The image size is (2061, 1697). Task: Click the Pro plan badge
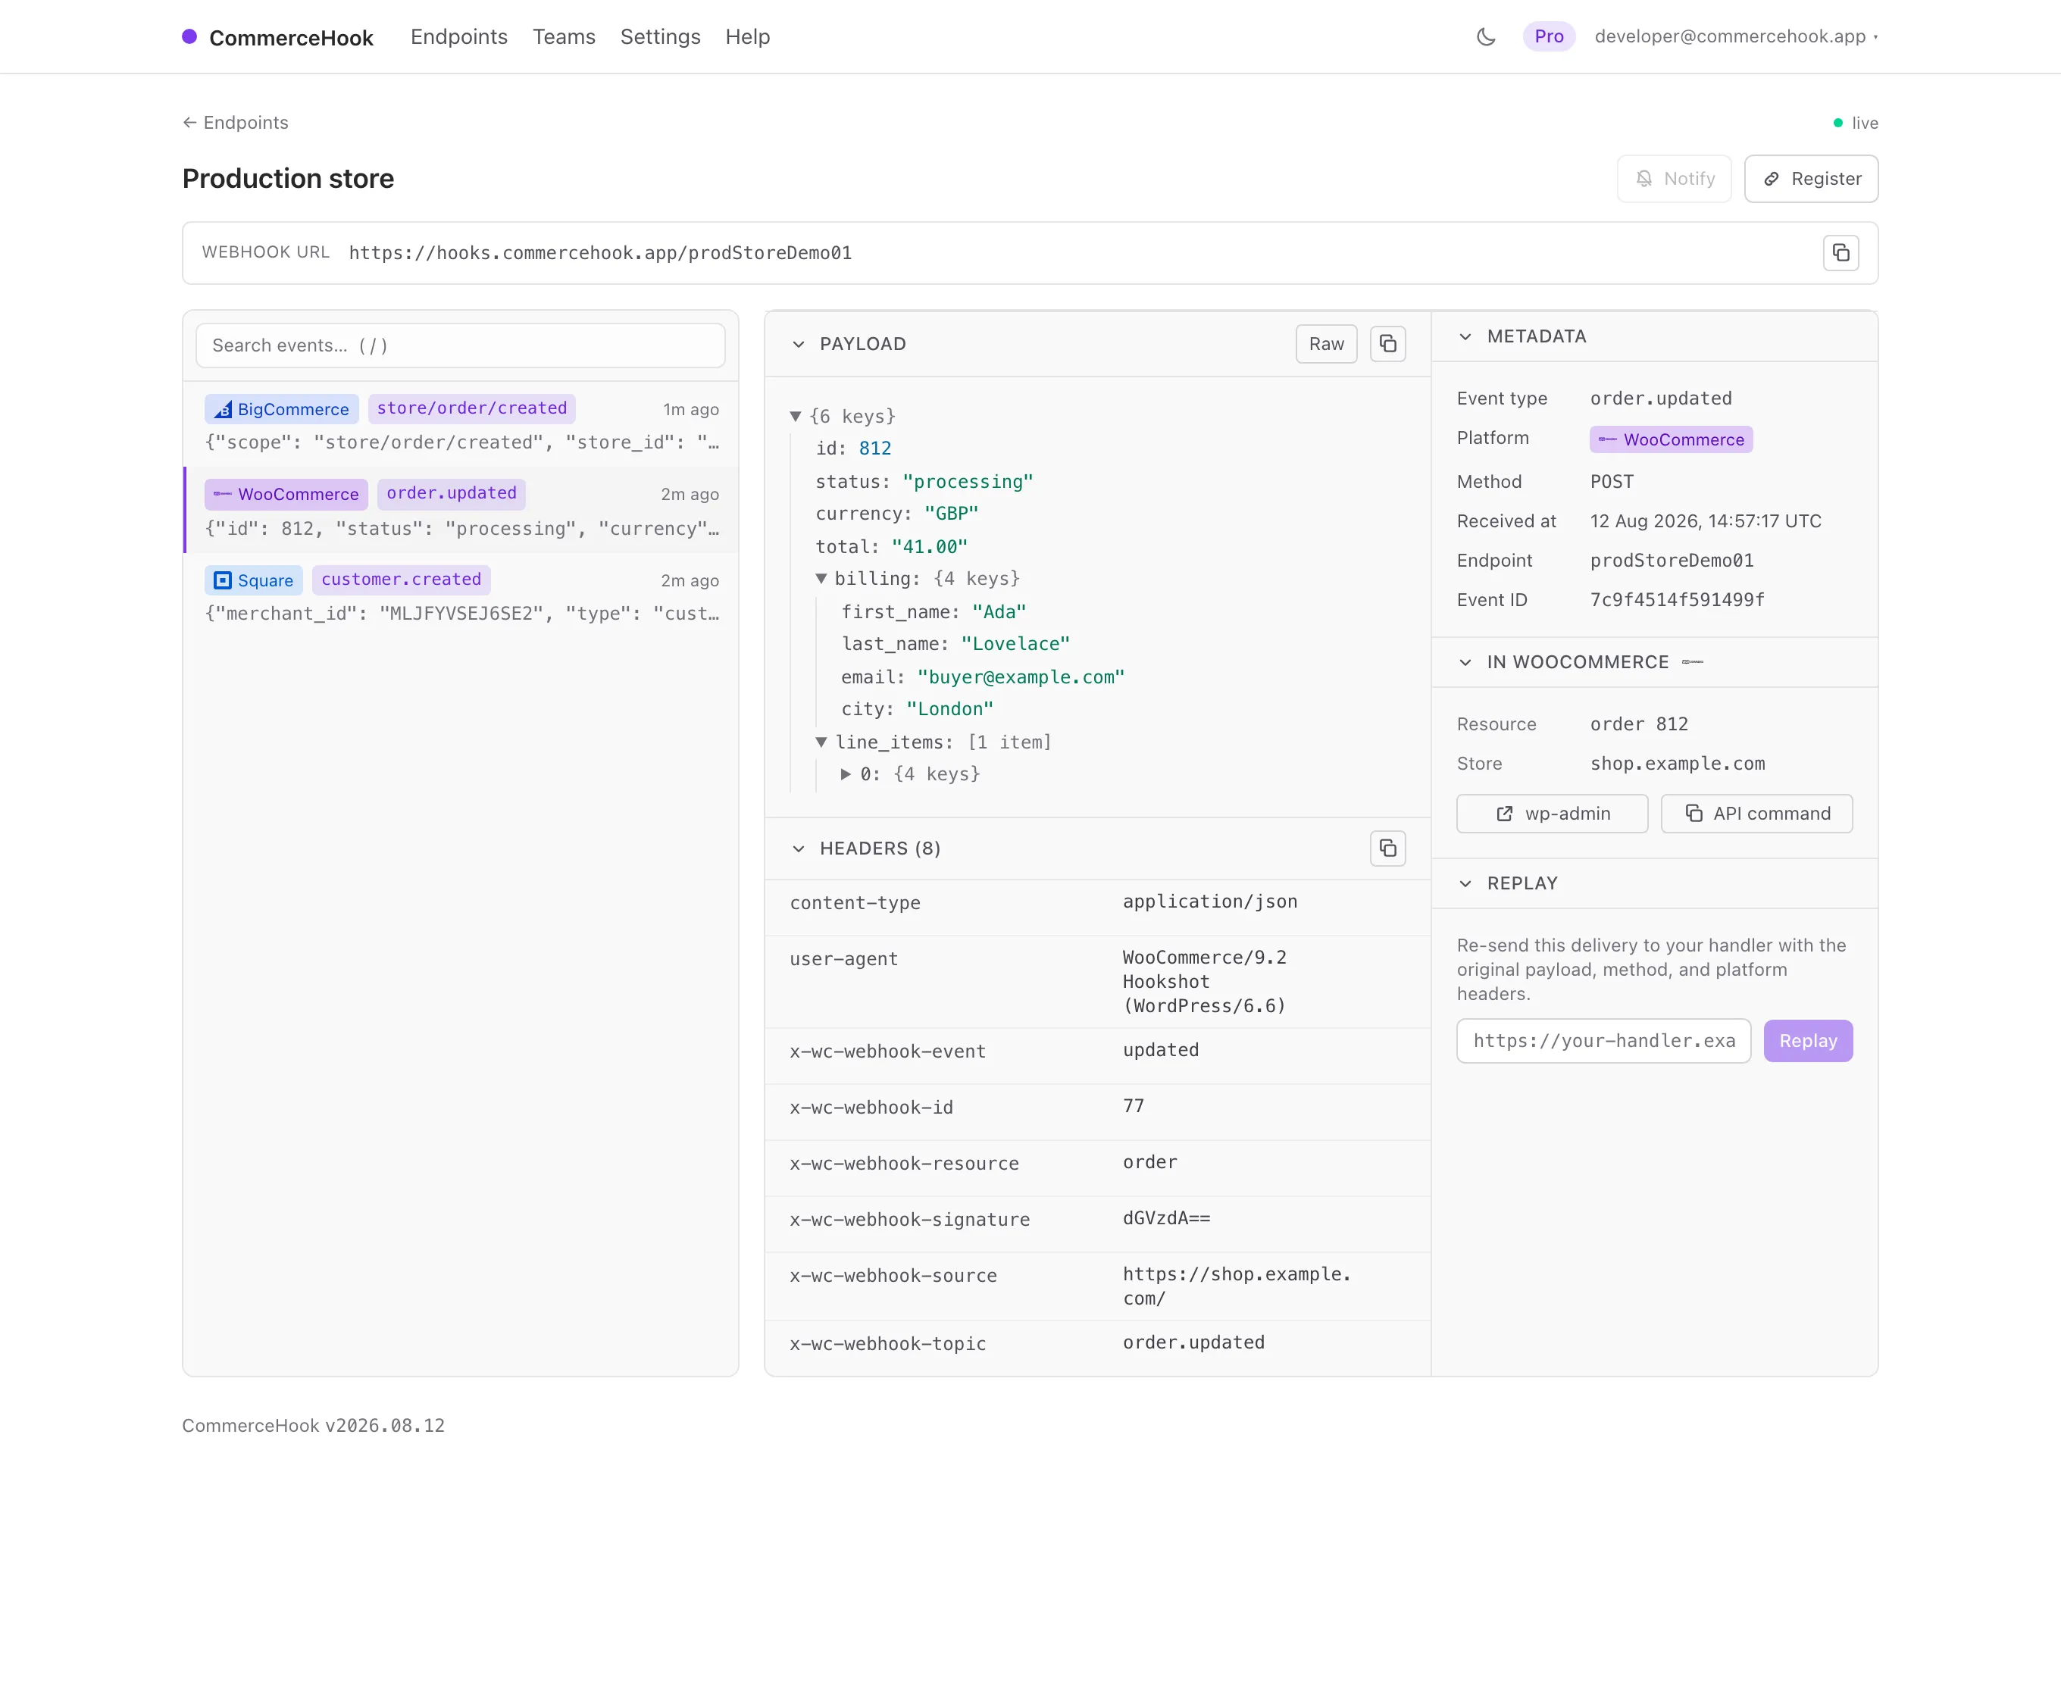tap(1549, 37)
